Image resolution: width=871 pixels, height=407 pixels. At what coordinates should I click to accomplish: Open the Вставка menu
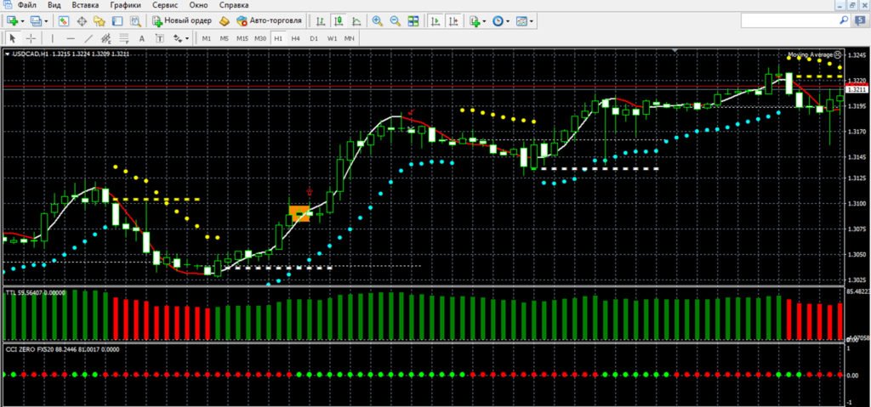click(86, 5)
